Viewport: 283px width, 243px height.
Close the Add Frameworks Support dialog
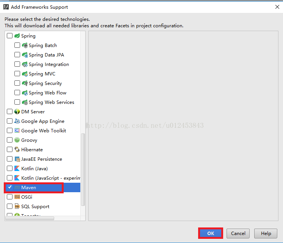(277, 7)
